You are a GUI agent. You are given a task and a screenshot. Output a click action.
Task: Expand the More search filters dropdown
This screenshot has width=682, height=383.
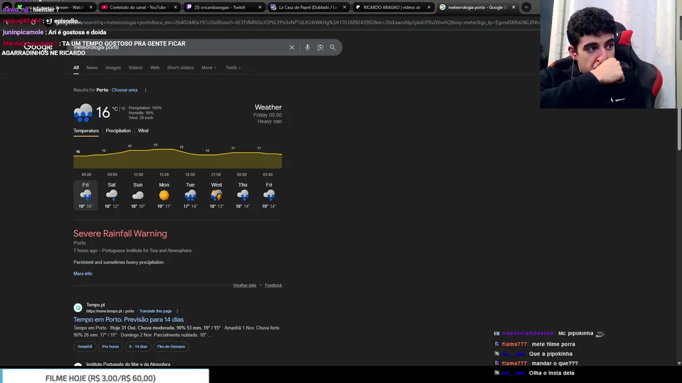(x=209, y=68)
